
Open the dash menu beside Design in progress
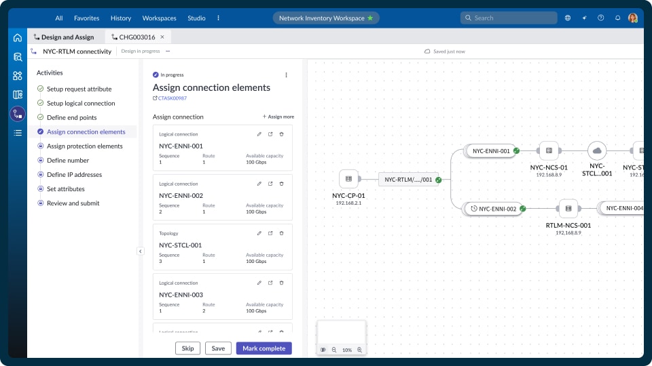coord(168,51)
